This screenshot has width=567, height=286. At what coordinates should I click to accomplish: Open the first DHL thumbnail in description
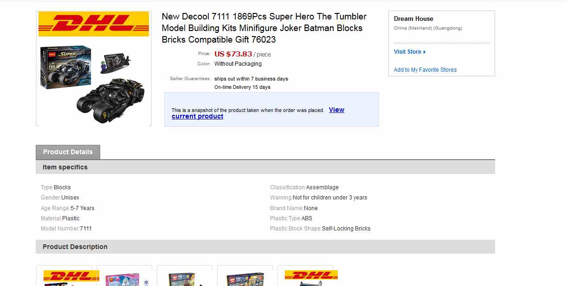point(64,276)
